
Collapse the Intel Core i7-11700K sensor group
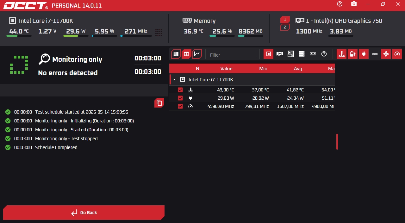point(174,80)
